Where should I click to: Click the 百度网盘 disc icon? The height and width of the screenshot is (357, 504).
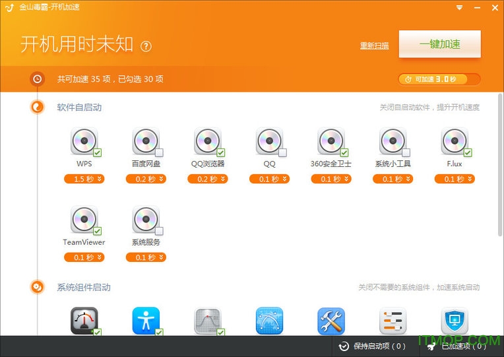coord(146,141)
